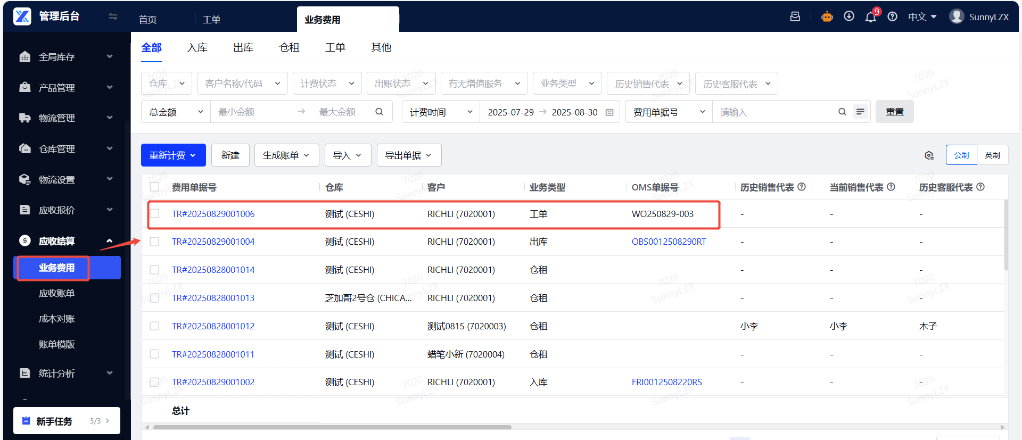
Task: Toggle the select-all checkbox in table header
Action: click(154, 187)
